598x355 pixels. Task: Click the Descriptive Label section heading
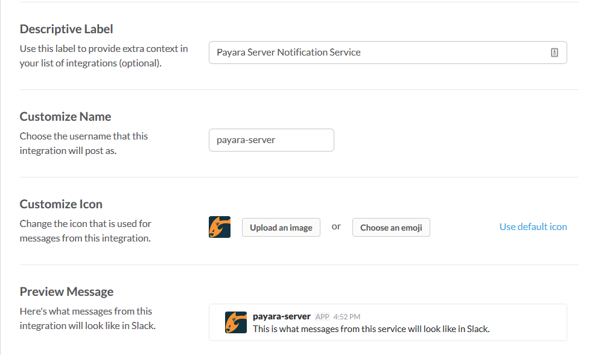coord(66,28)
